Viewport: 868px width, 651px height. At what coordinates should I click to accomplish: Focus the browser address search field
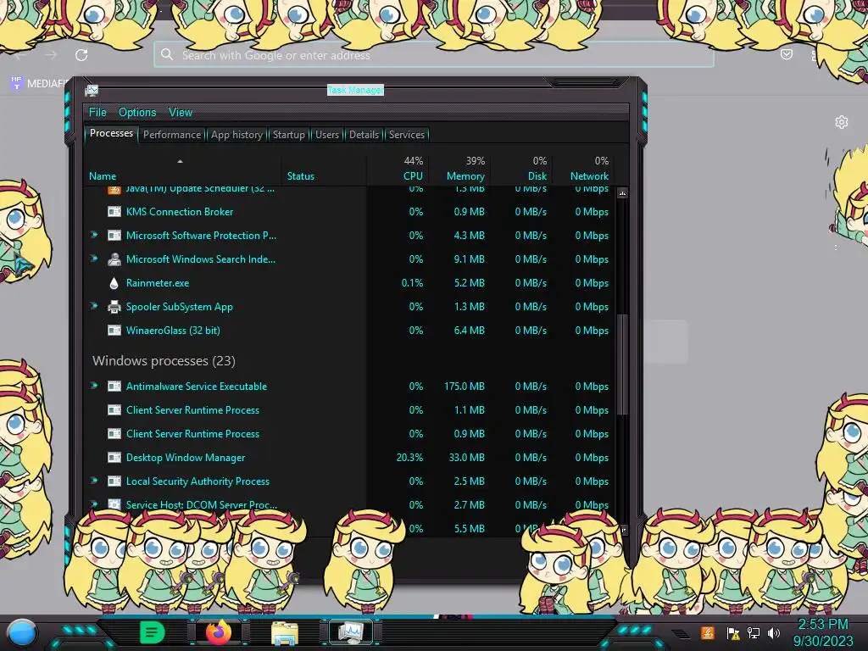coord(433,55)
